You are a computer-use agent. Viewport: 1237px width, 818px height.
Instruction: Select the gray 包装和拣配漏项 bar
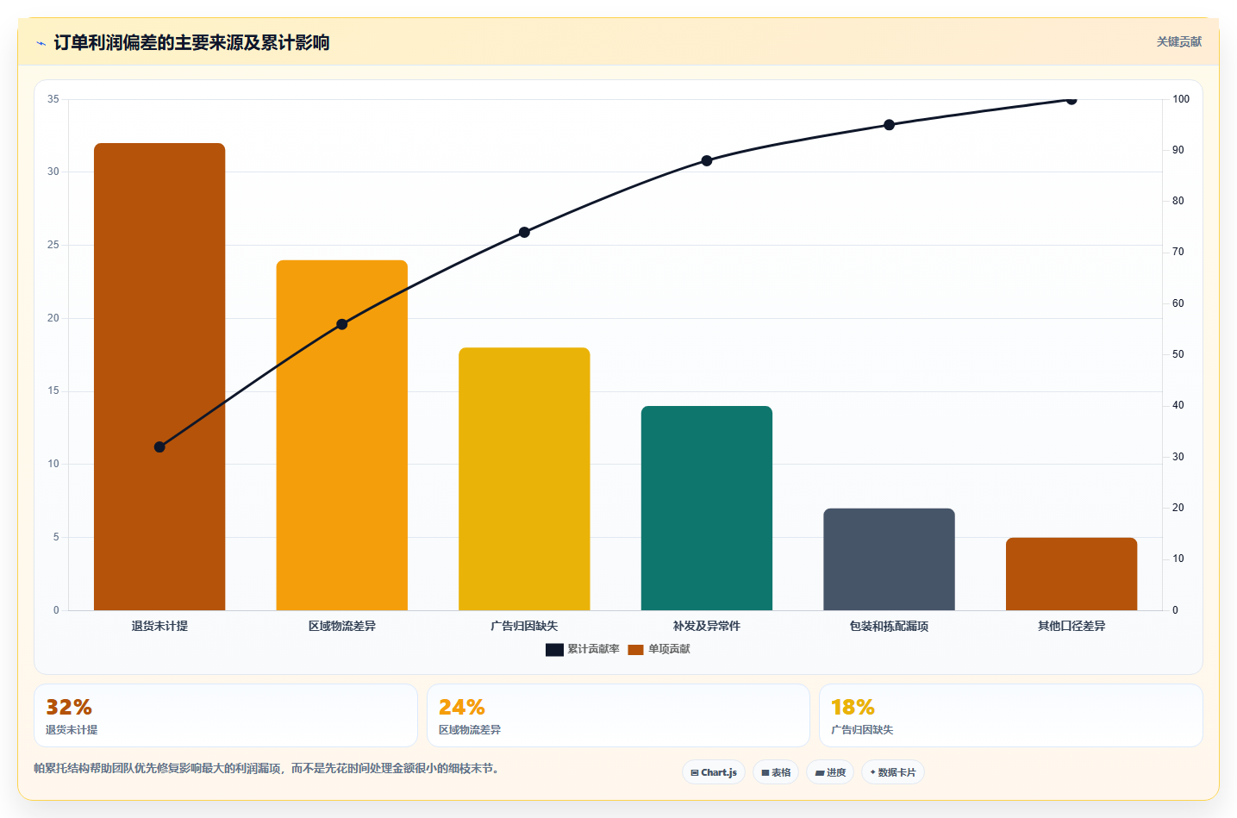tap(889, 559)
